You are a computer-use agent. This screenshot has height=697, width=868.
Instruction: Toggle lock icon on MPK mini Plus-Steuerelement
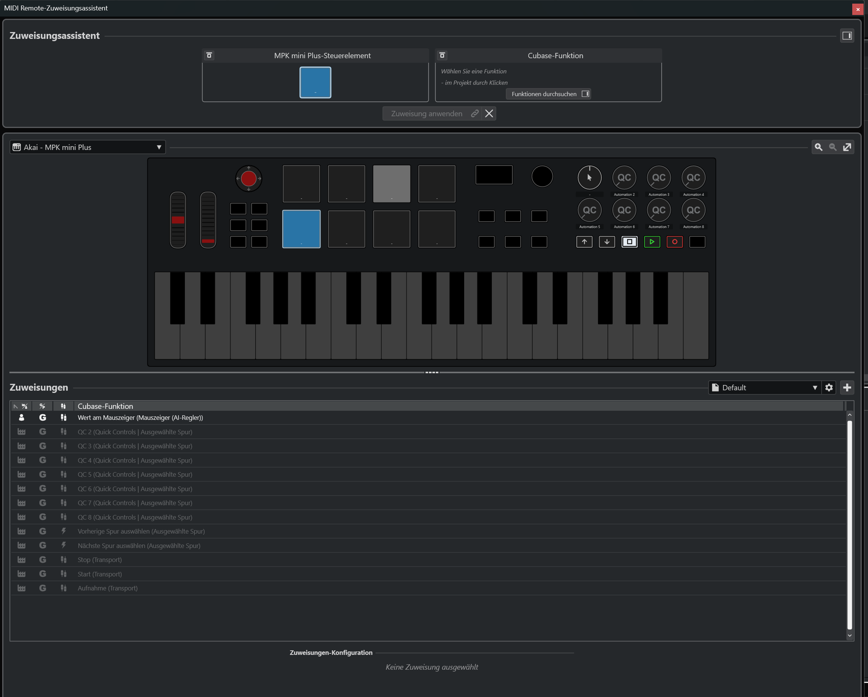pos(209,55)
